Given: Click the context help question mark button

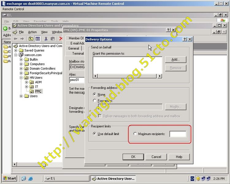Looking at the screenshot, I should (184, 39).
